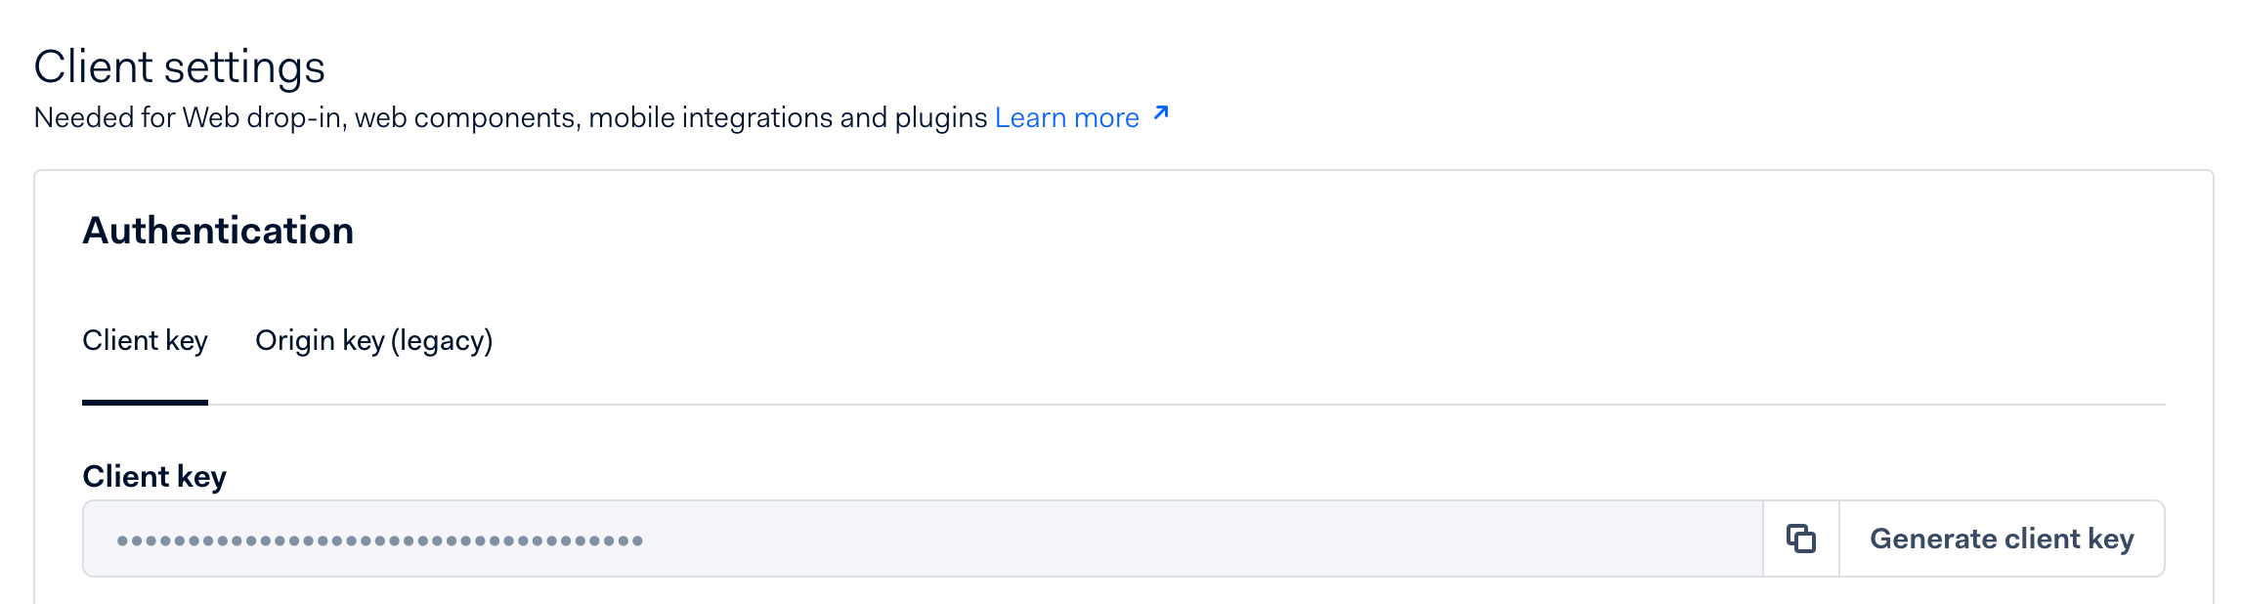Click the bold Client key field label
The width and height of the screenshot is (2242, 604).
(154, 477)
